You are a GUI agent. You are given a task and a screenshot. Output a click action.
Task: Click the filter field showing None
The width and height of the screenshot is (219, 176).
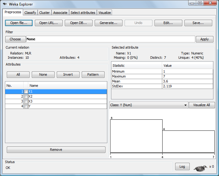click(111, 39)
